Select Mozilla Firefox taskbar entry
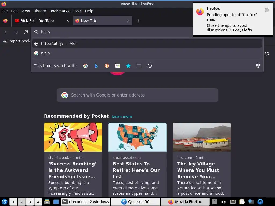Image resolution: width=275 pixels, height=206 pixels. (185, 202)
